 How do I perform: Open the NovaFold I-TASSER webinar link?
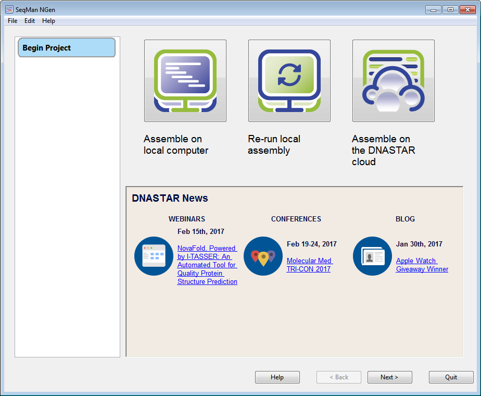pyautogui.click(x=207, y=265)
